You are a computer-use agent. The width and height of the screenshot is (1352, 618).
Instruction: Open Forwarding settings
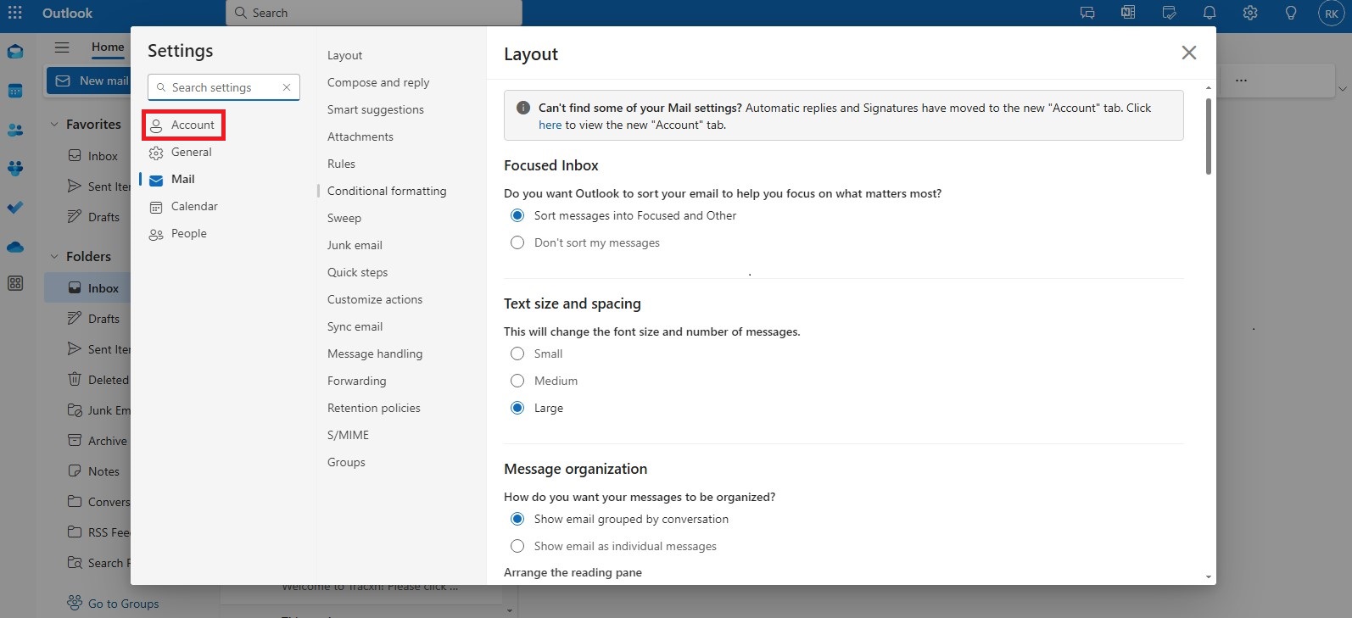tap(357, 381)
